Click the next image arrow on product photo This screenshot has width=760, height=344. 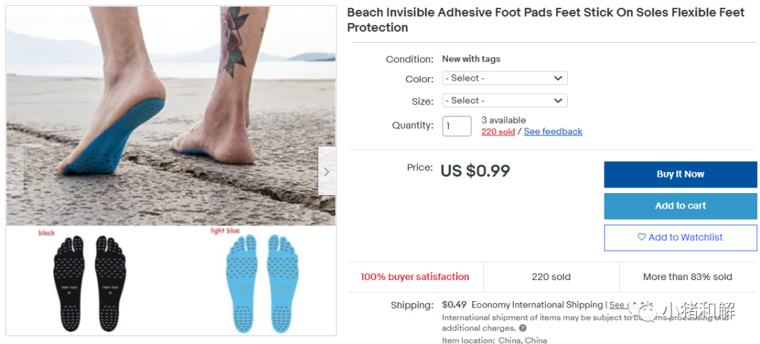327,171
